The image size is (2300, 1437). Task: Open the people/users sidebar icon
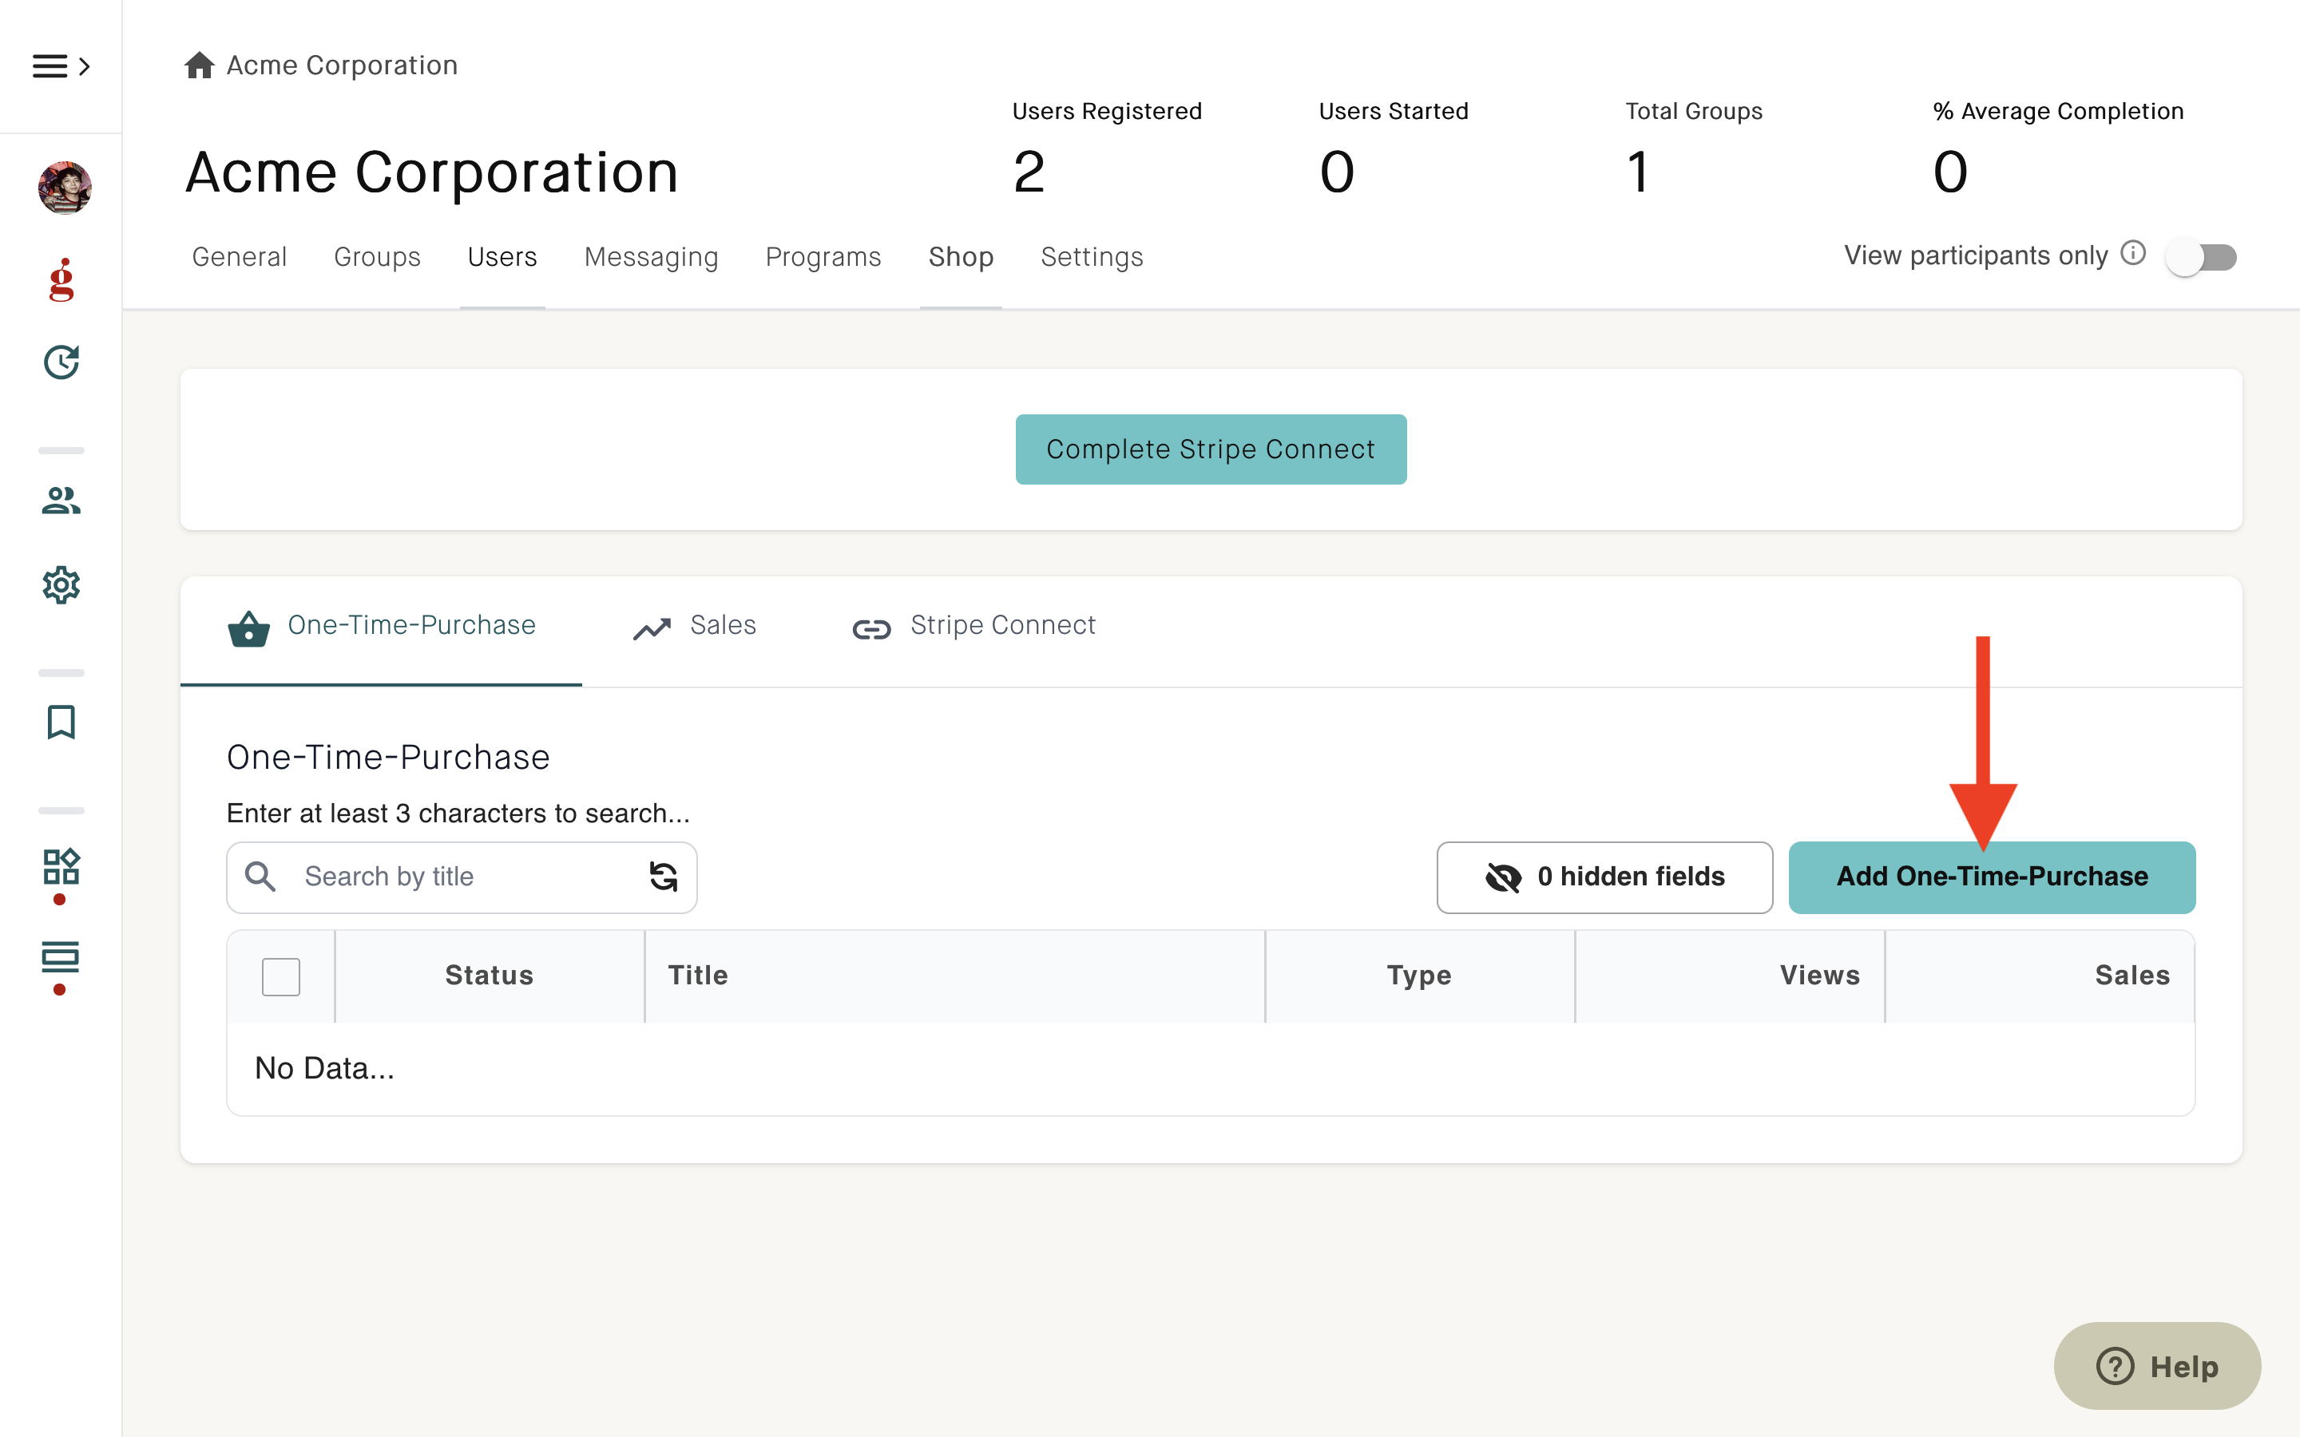click(61, 500)
